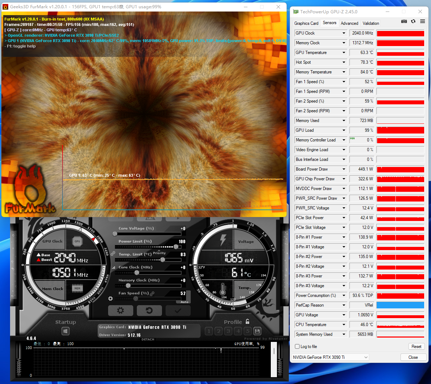The height and width of the screenshot is (384, 431).
Task: Take a GPU-Z screenshot with the camera icon
Action: pos(404,21)
